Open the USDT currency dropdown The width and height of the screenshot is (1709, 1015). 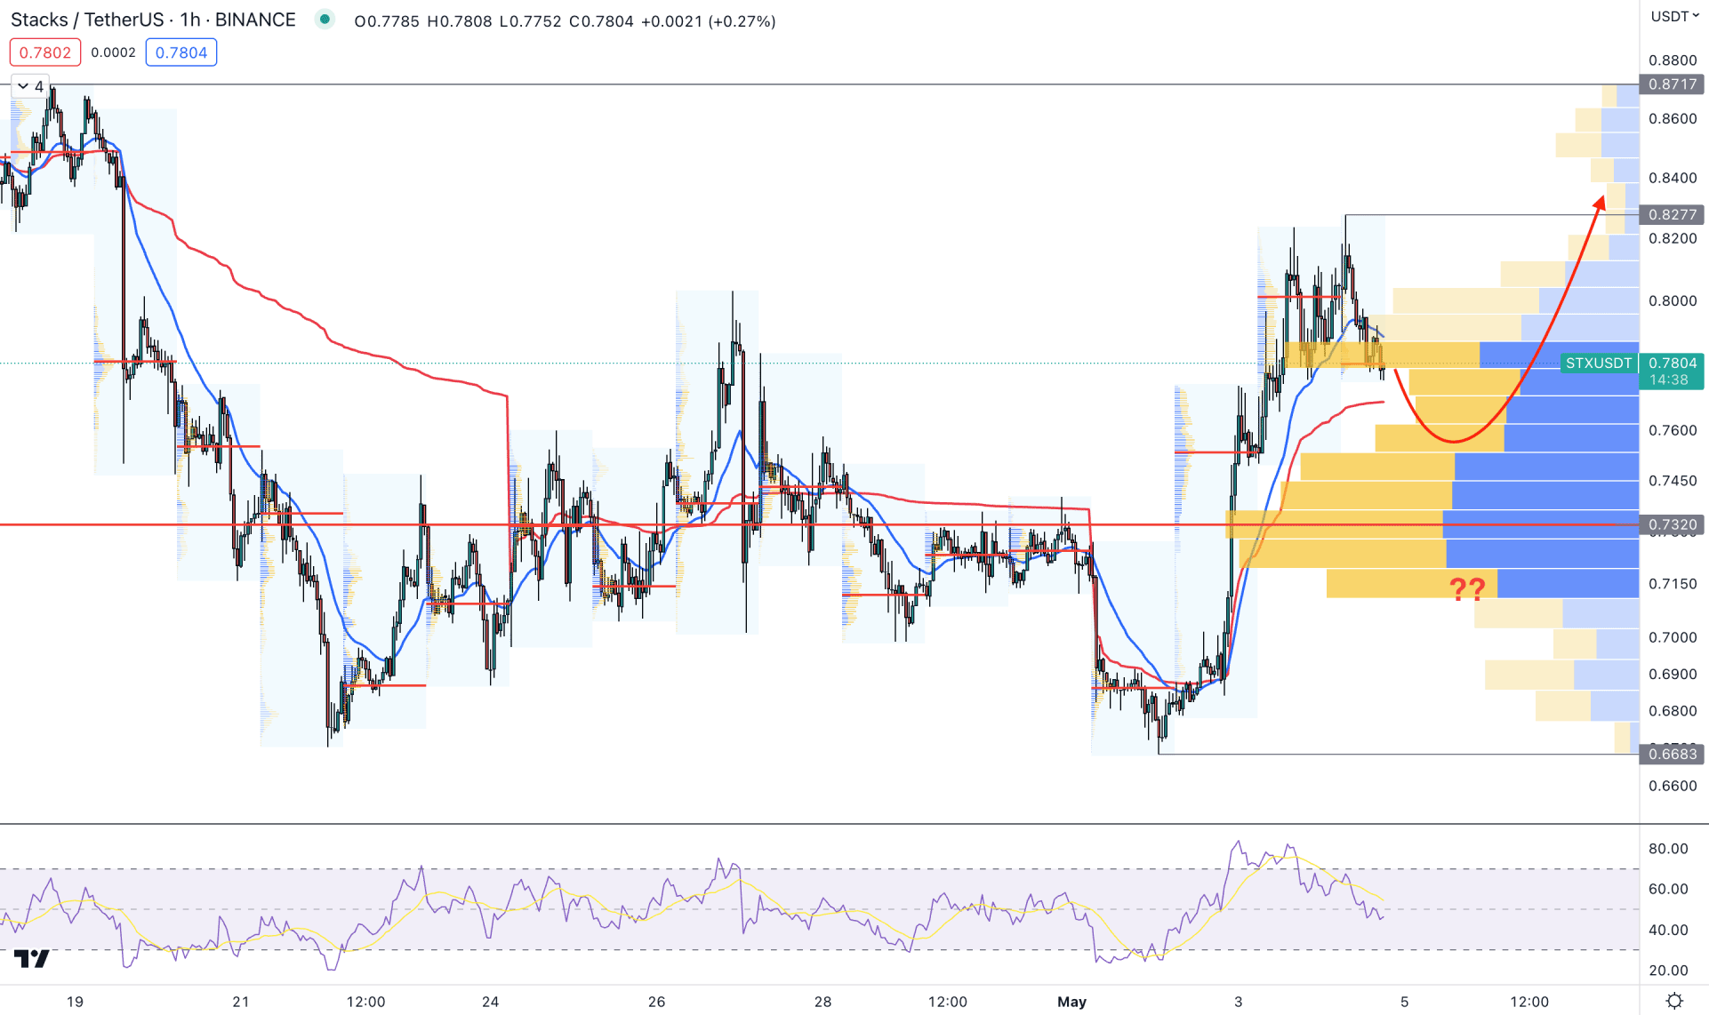pyautogui.click(x=1674, y=16)
